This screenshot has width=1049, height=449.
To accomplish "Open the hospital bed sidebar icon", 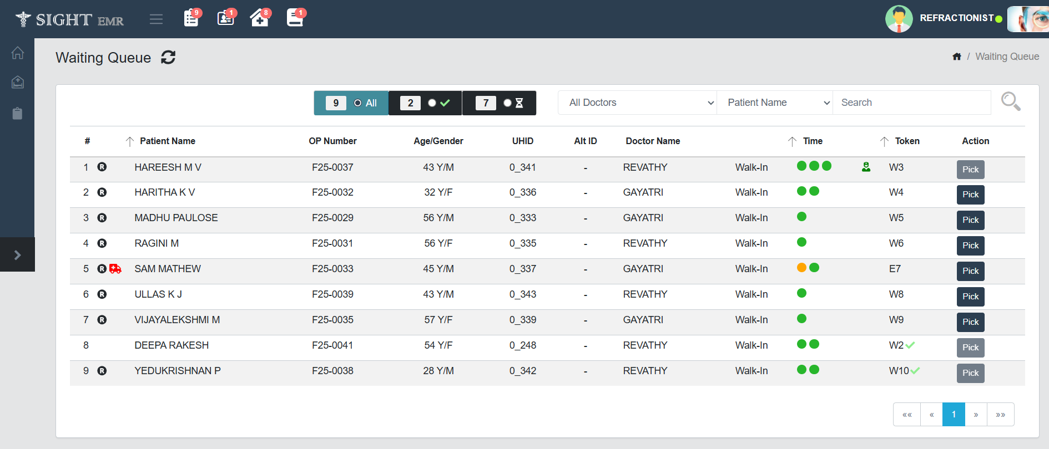I will click(18, 83).
